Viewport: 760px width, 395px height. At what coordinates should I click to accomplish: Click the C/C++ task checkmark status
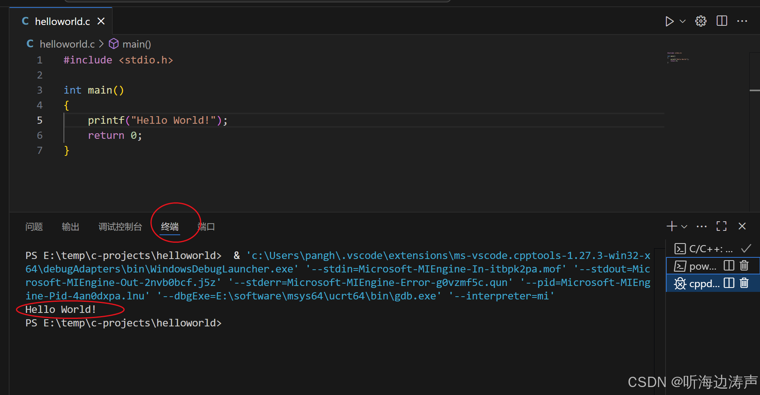[746, 248]
